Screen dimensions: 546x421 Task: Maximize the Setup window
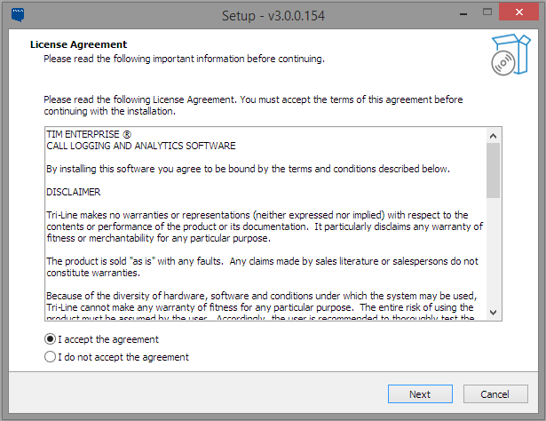pos(487,12)
